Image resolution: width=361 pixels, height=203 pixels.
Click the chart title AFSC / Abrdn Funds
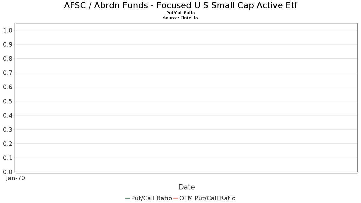(180, 5)
